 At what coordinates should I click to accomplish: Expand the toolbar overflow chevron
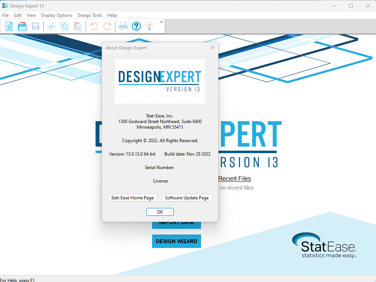(x=161, y=22)
